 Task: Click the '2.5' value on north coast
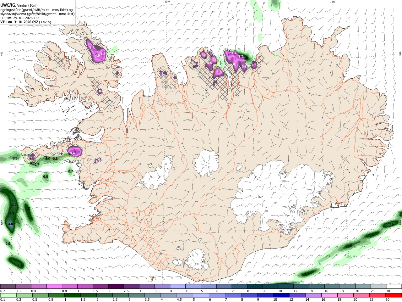[241, 57]
